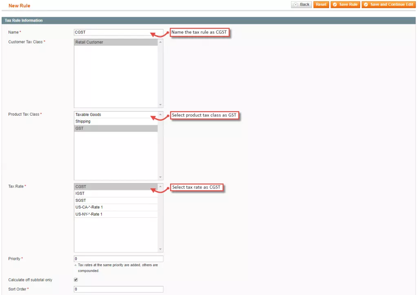Select CGST in Tax Rate list
Screen dimensions: 418x295
pos(116,187)
